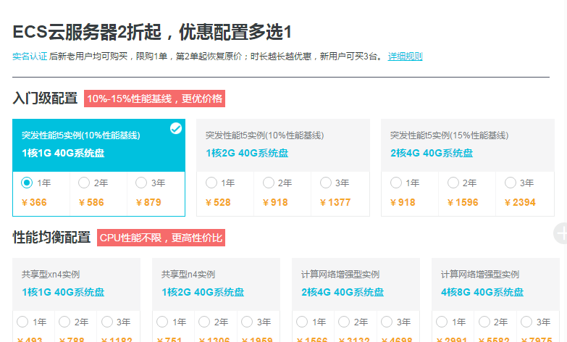Viewport: 567px width, 342px height.
Task: Choose the 计算网络增强型 4核8G card header
Action: click(495, 284)
